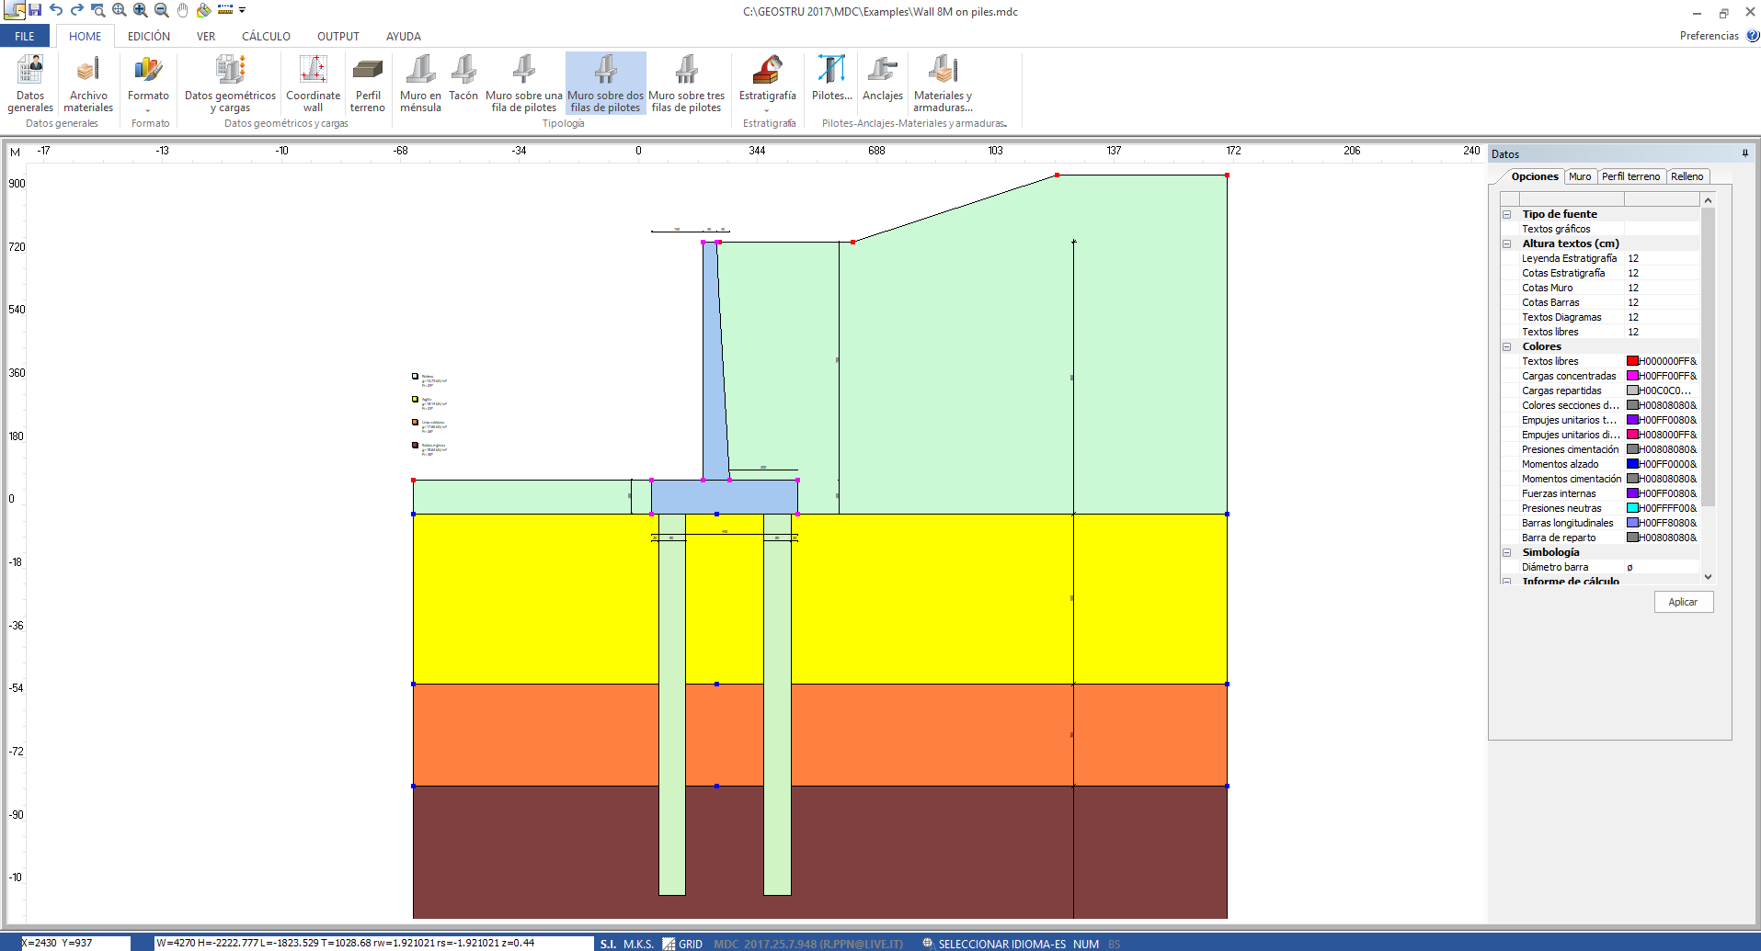
Task: Collapse the Tipo de fuente group
Action: coord(1507,214)
